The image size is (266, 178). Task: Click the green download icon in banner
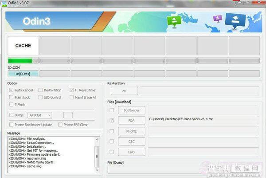point(174,21)
